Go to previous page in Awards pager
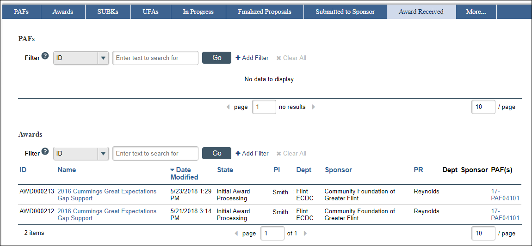 (x=236, y=233)
